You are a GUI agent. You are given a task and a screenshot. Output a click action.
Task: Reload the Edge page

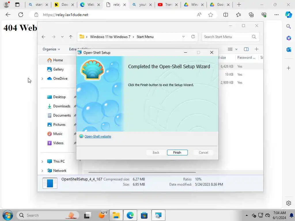(x=21, y=15)
